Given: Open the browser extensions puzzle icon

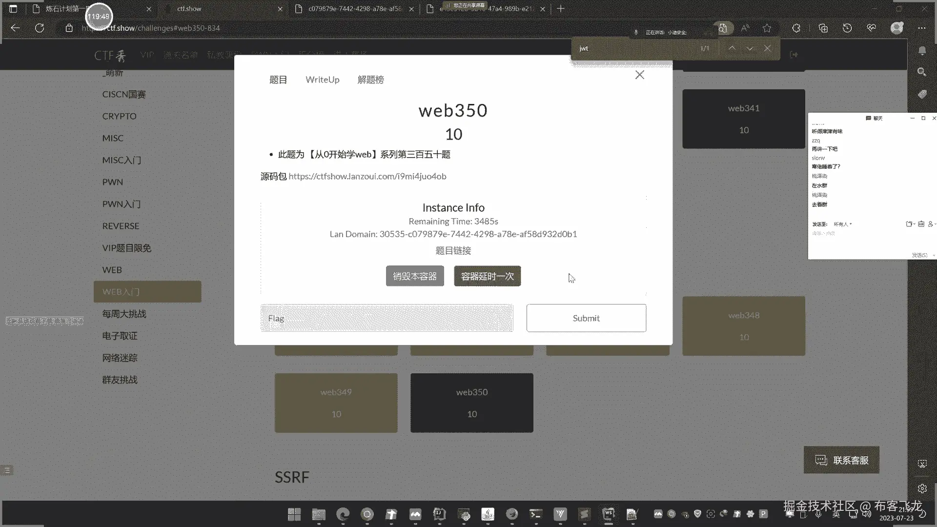Looking at the screenshot, I should click(x=796, y=28).
